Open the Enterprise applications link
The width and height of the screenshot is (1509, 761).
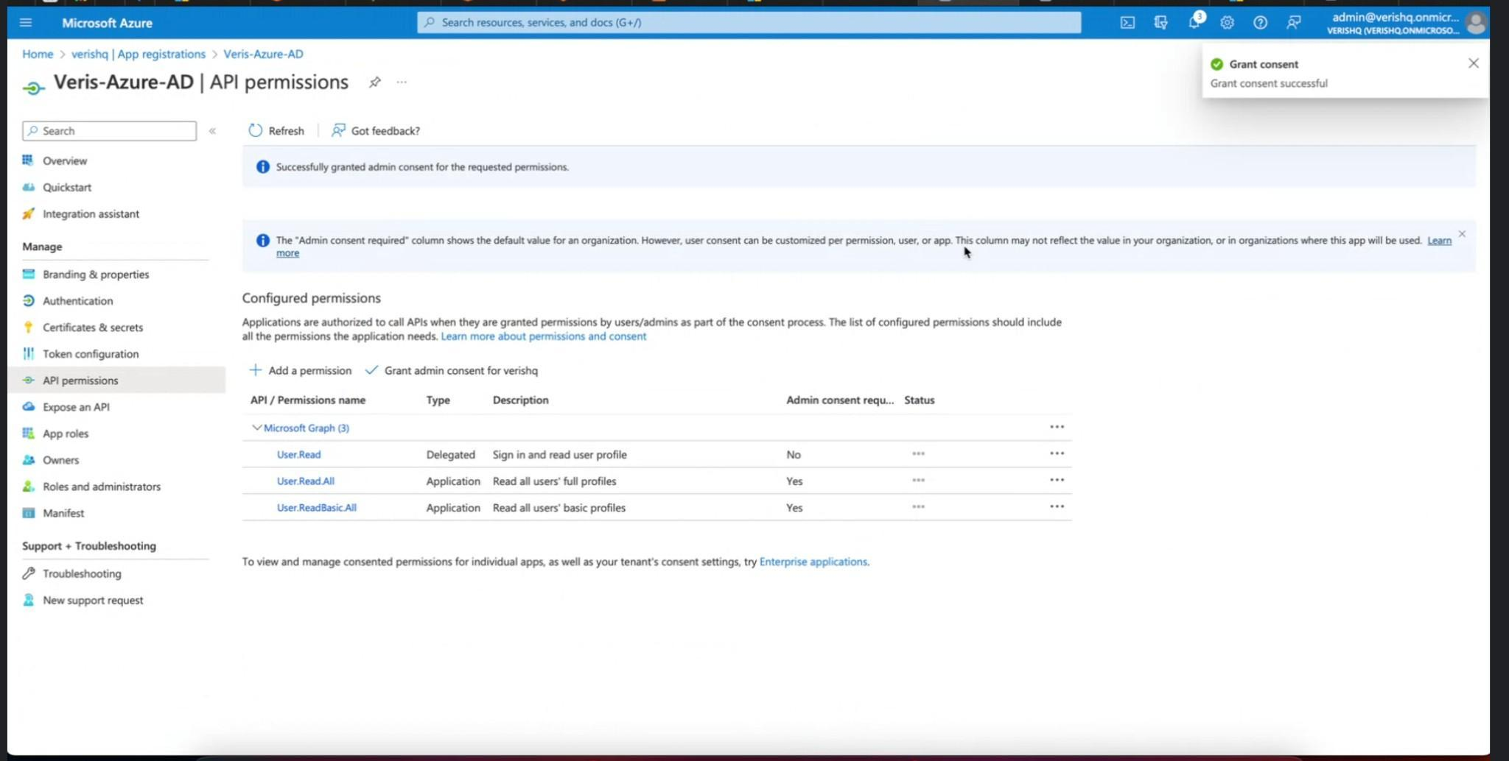tap(813, 562)
